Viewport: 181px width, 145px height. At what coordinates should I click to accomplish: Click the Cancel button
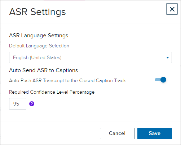tap(117, 134)
